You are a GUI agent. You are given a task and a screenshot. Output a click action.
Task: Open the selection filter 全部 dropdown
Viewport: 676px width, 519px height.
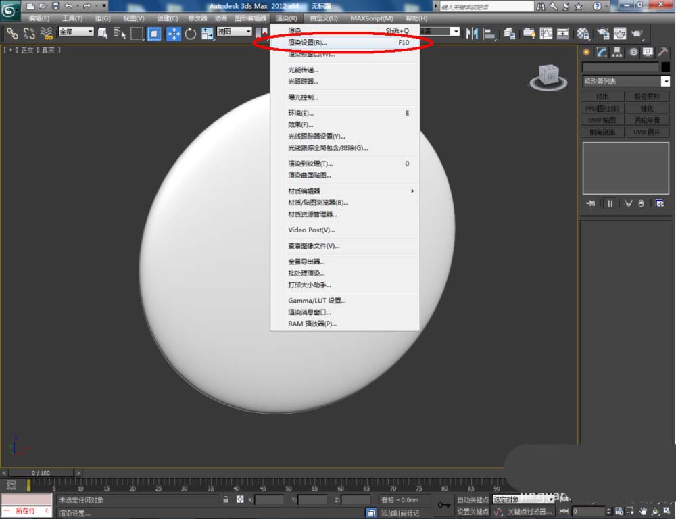click(x=76, y=32)
